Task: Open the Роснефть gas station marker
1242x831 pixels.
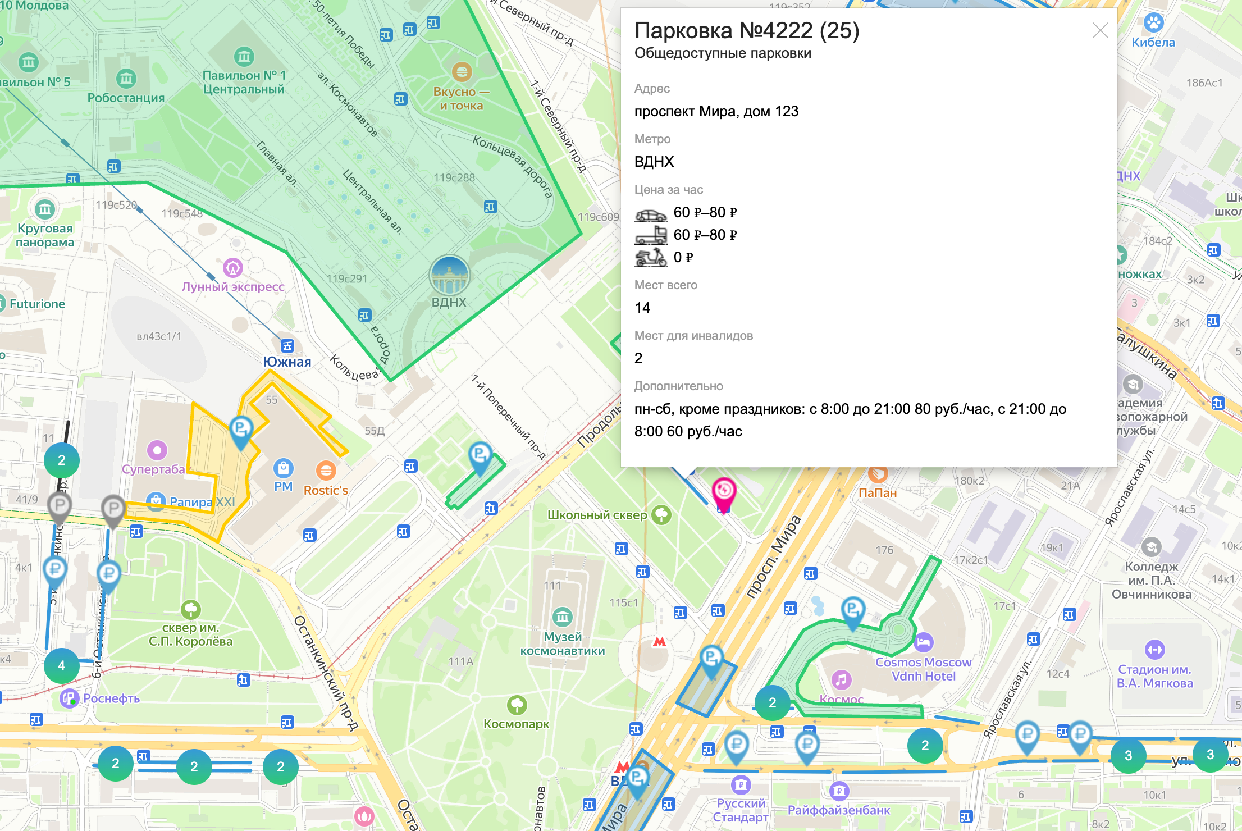Action: (69, 698)
